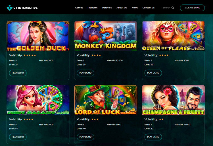Play demo of Monkey Kingdom
The image size is (213, 146).
(85, 73)
